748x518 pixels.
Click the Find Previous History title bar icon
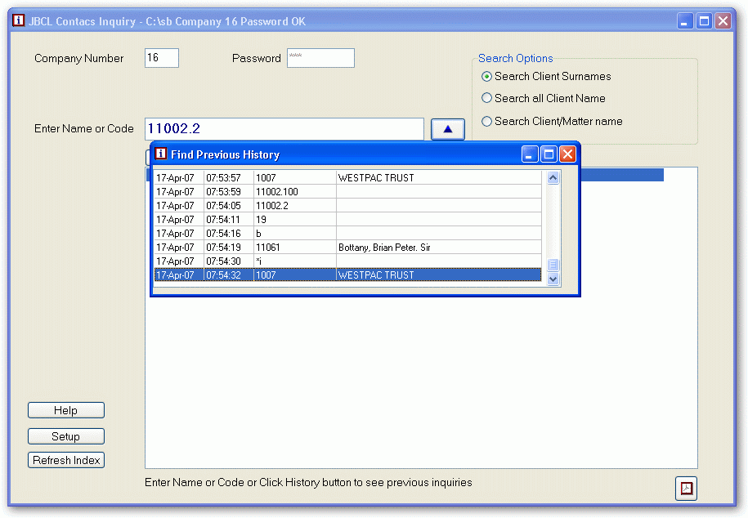(161, 154)
